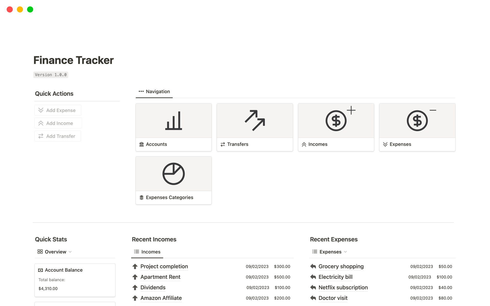Expand the Overview dropdown in Quick Stats
The height and width of the screenshot is (306, 490).
(70, 252)
